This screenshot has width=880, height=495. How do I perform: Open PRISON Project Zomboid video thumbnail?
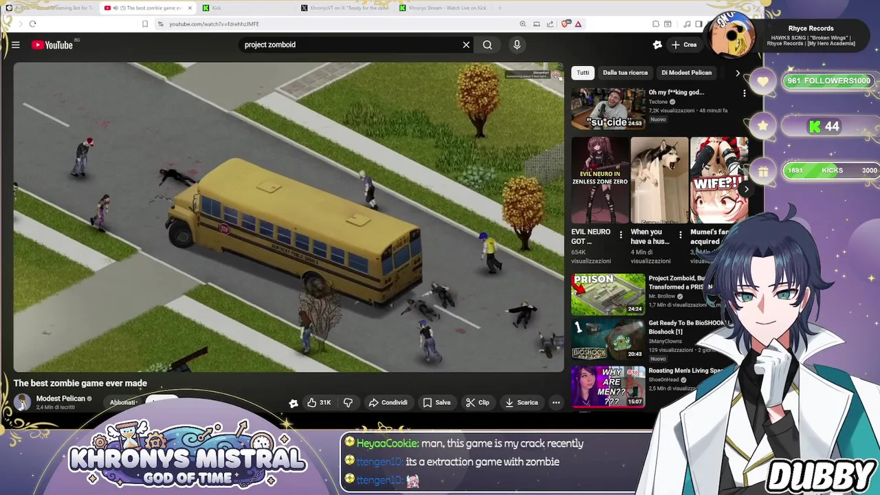(608, 294)
